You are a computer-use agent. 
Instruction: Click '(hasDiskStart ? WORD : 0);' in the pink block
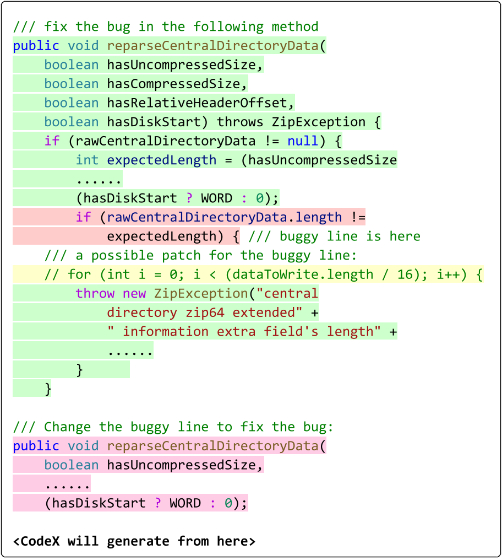point(146,503)
